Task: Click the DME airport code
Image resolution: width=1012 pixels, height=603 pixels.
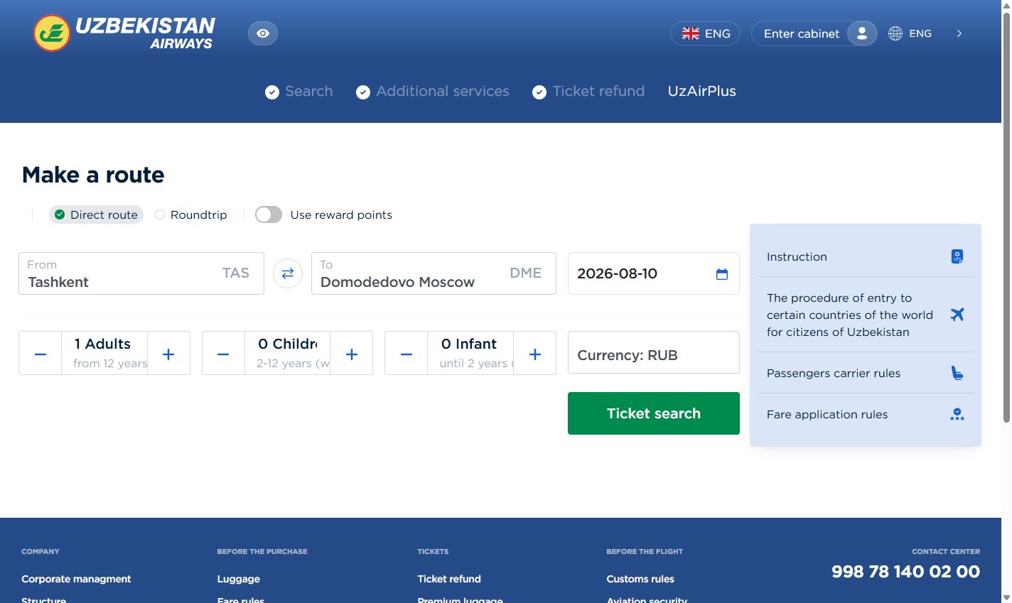Action: click(526, 273)
